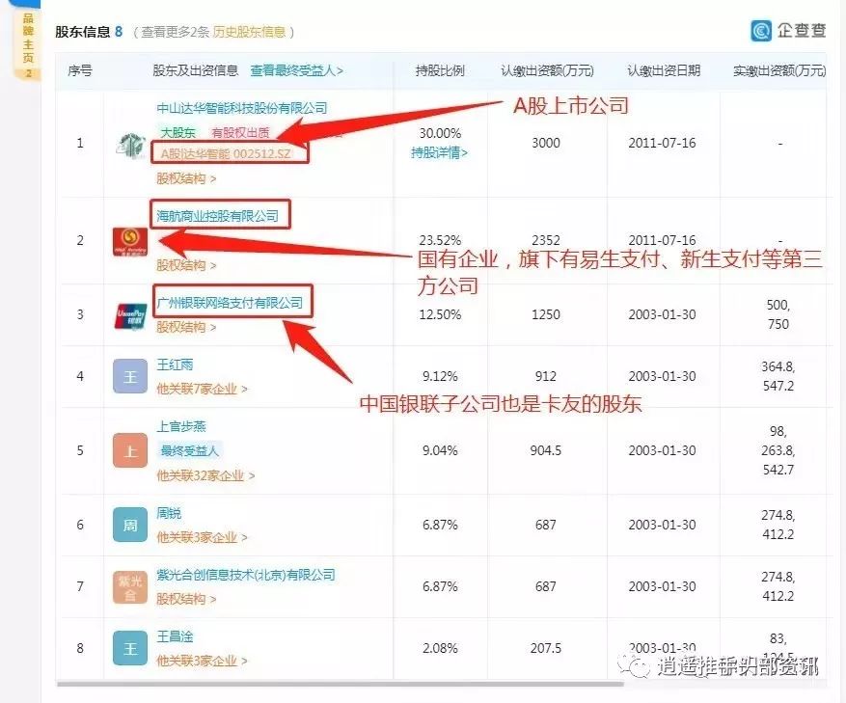Click 周锐 teal avatar icon
This screenshot has width=846, height=703.
[x=130, y=525]
